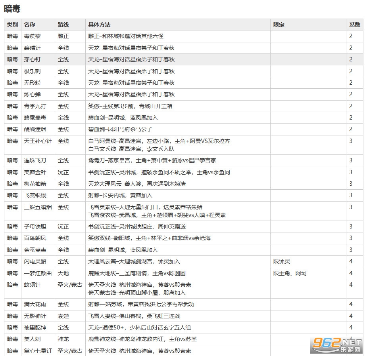
Task: Click the 暗毒 page heading
Action: coord(12,9)
